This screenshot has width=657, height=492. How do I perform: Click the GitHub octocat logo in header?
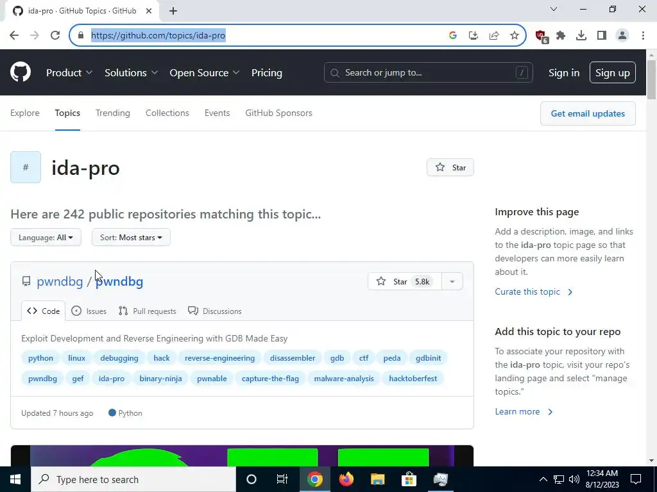point(21,72)
